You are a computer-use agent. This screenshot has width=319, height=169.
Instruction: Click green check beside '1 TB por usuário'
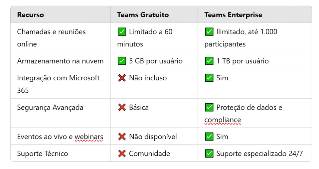[x=209, y=61]
